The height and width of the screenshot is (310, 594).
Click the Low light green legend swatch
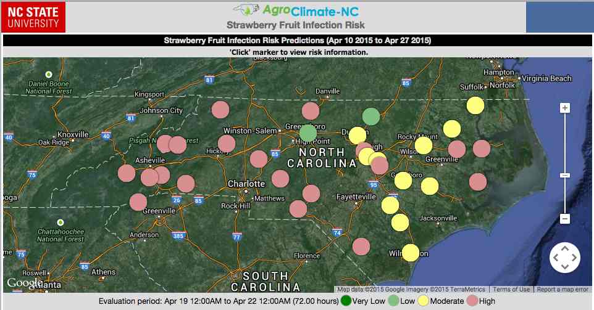coord(393,301)
